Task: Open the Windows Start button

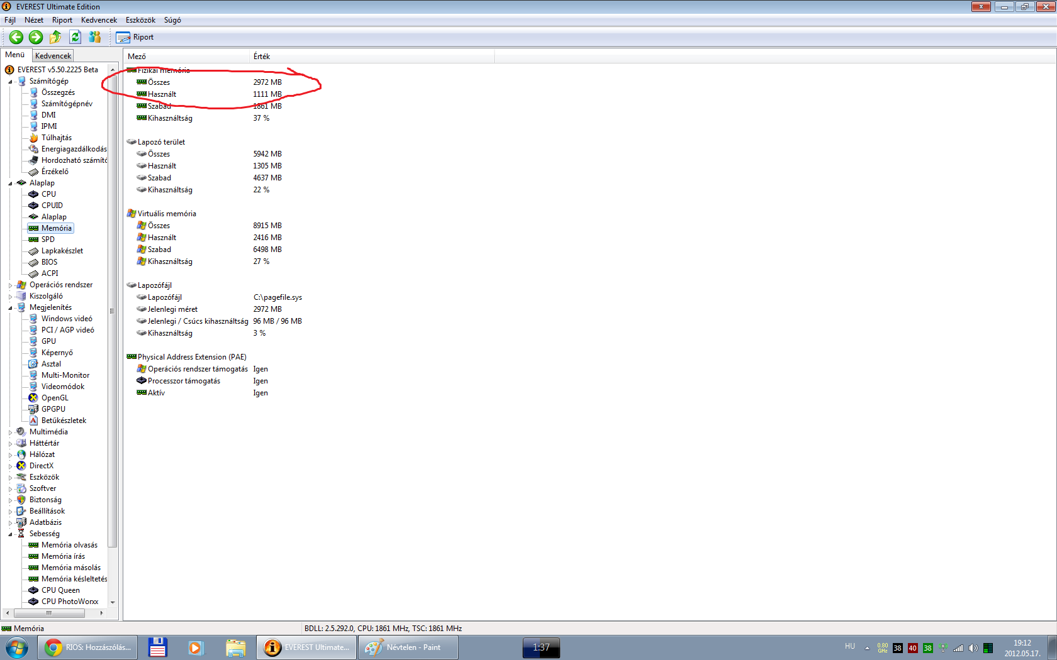Action: click(16, 647)
